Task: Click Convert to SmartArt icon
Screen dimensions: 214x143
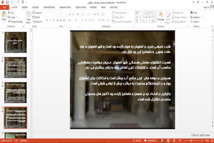Action: click(x=113, y=21)
